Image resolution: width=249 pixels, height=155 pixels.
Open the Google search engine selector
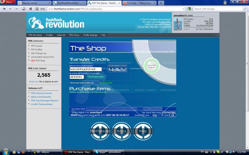tap(190, 9)
